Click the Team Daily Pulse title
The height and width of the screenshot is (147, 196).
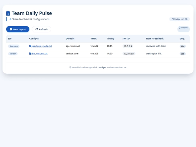point(32,13)
